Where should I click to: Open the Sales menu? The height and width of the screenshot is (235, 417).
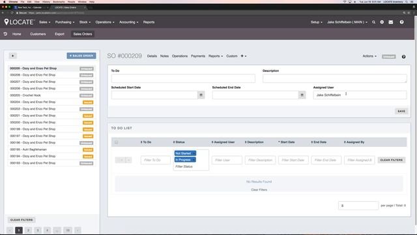44,22
